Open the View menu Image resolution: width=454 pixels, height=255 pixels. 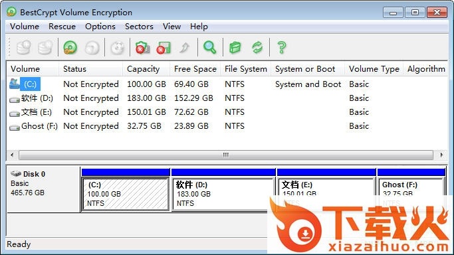171,27
